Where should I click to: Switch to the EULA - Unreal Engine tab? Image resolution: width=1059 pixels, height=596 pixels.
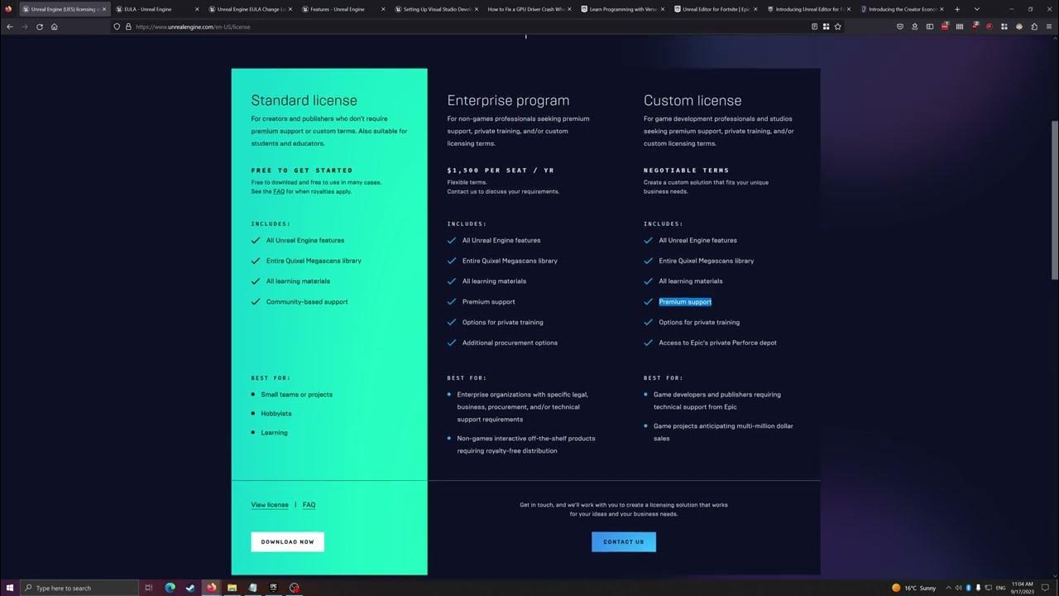[158, 9]
